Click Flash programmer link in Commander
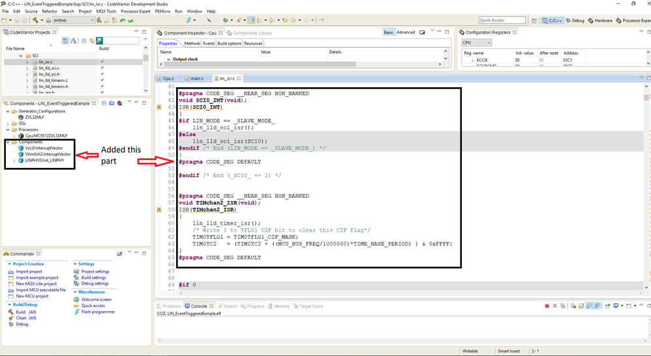This screenshot has width=651, height=356. (98, 312)
